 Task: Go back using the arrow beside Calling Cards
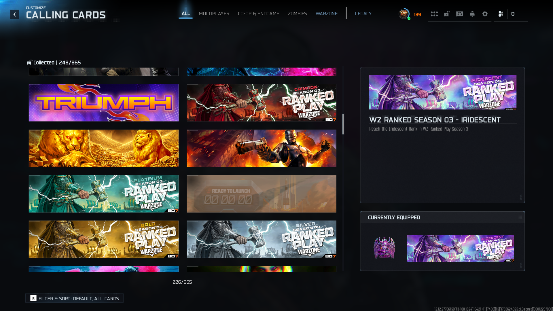(x=15, y=14)
